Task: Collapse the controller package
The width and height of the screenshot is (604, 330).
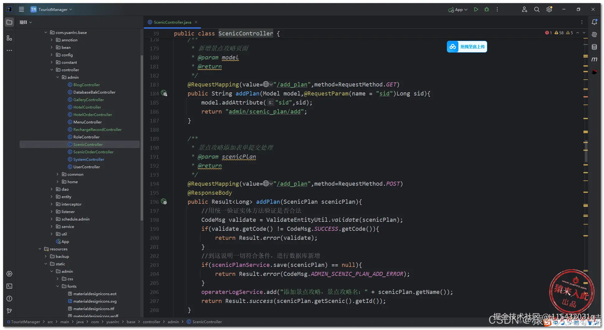Action: coord(52,70)
